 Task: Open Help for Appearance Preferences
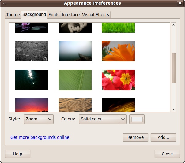click(x=17, y=154)
